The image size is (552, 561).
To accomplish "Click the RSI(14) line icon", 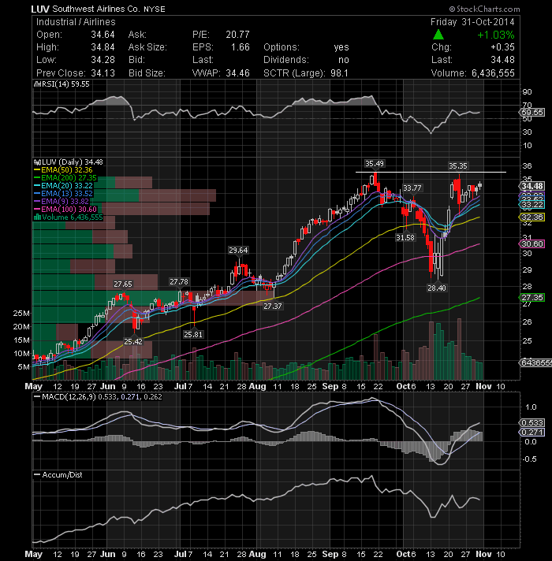I will [37, 84].
